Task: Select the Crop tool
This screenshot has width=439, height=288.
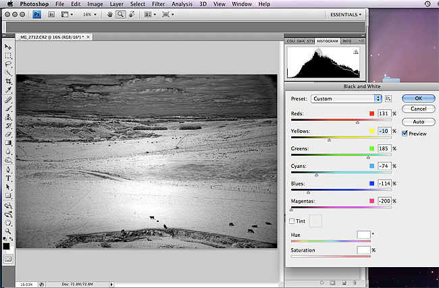Action: pyautogui.click(x=8, y=82)
